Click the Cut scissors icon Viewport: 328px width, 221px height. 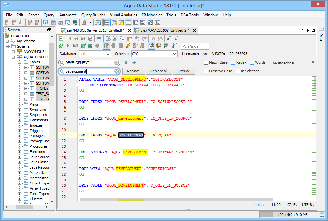pyautogui.click(x=115, y=38)
